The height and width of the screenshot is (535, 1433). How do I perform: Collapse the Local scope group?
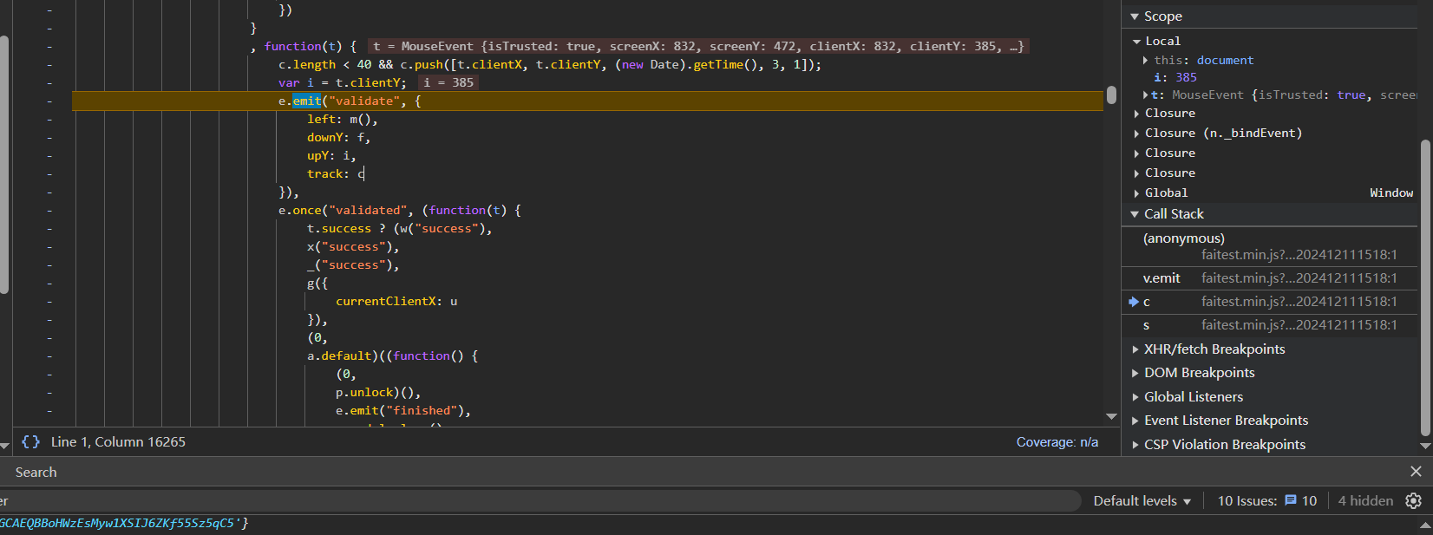pos(1136,42)
